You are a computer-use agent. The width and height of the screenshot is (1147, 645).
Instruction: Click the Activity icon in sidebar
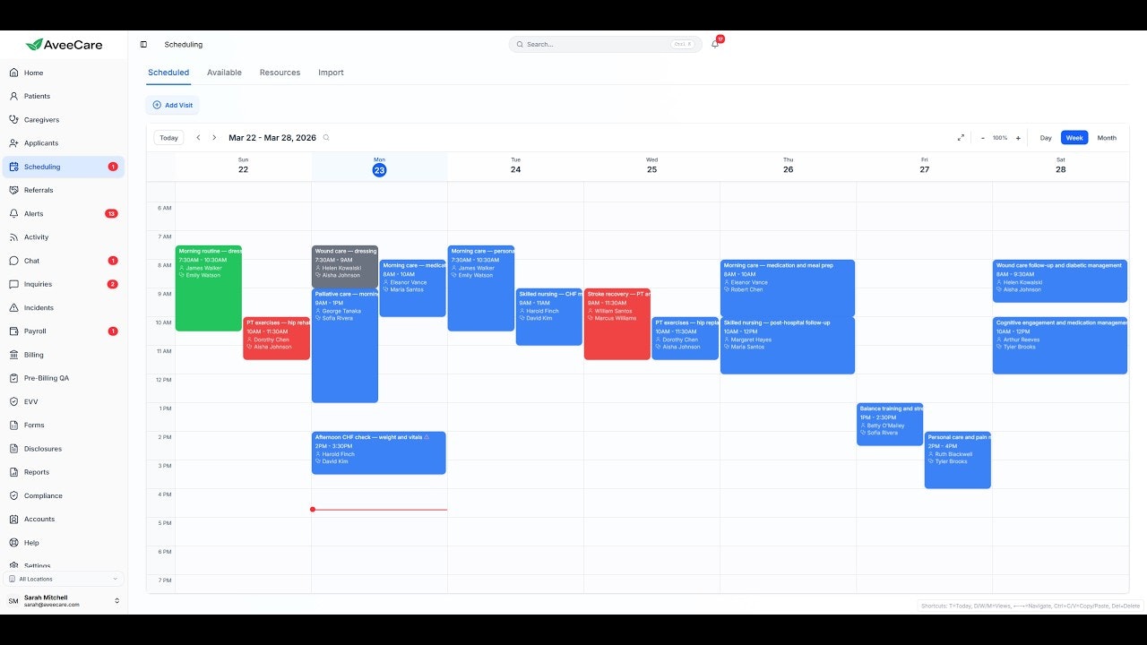pyautogui.click(x=13, y=237)
